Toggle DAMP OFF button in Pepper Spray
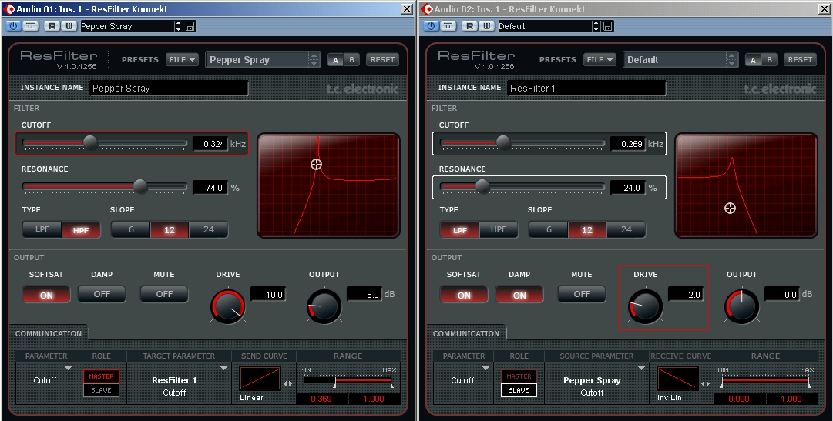The height and width of the screenshot is (421, 833). coord(102,294)
